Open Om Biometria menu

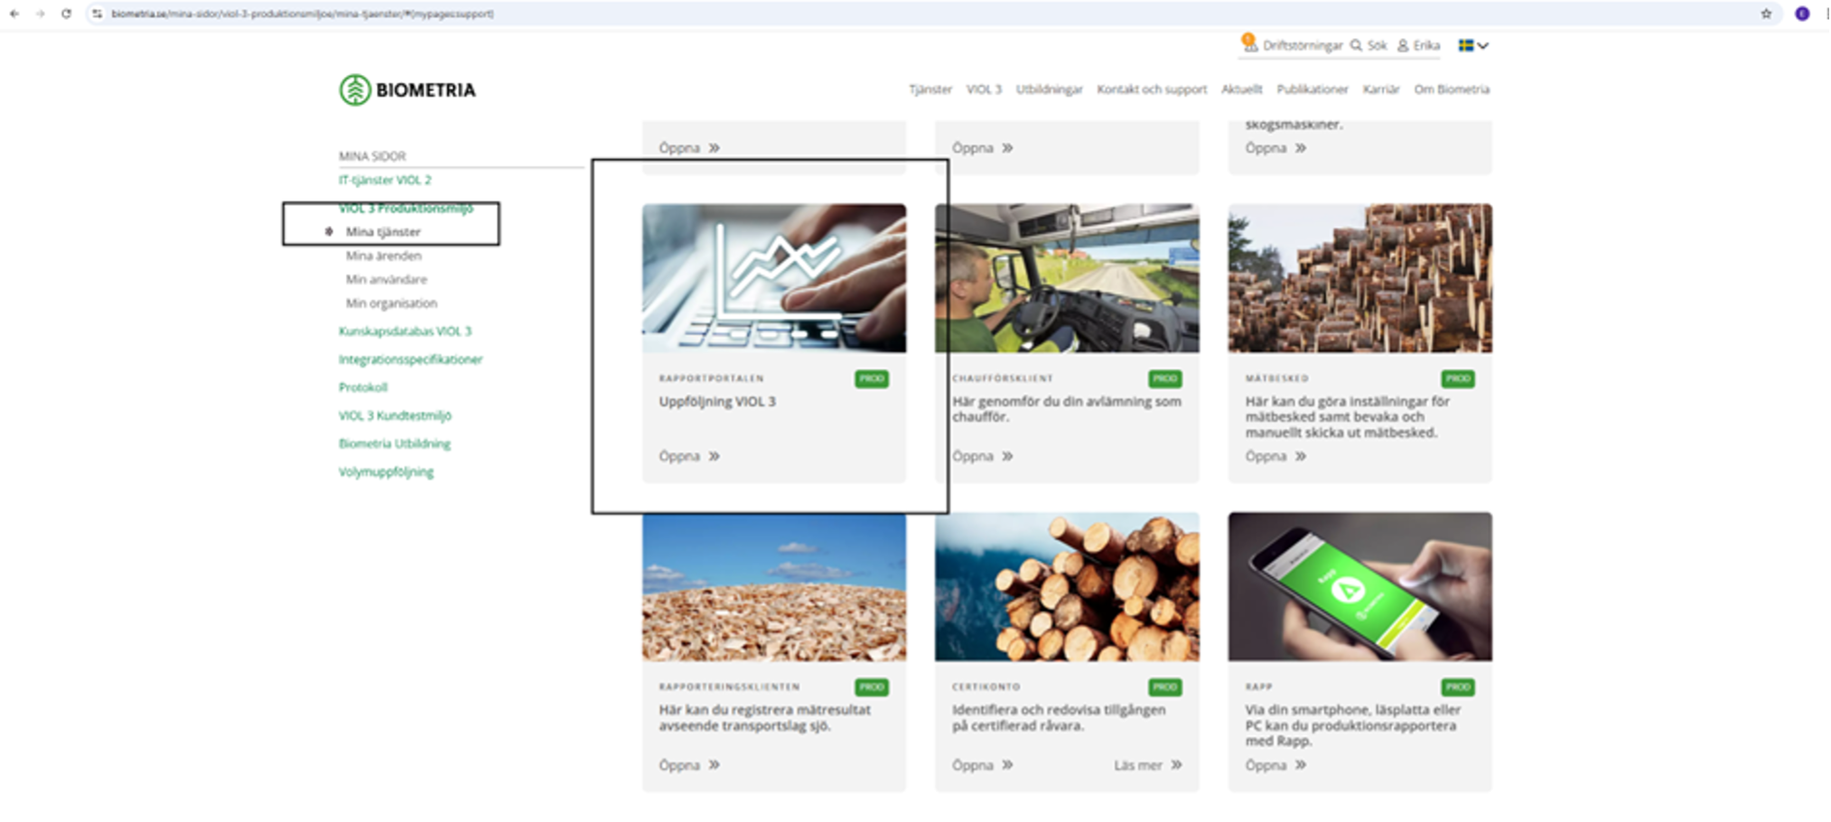[1452, 89]
